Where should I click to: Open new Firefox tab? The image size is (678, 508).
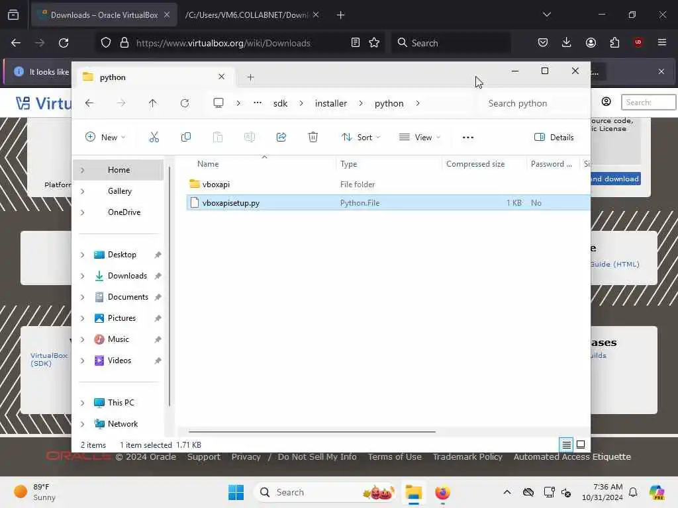pyautogui.click(x=340, y=15)
